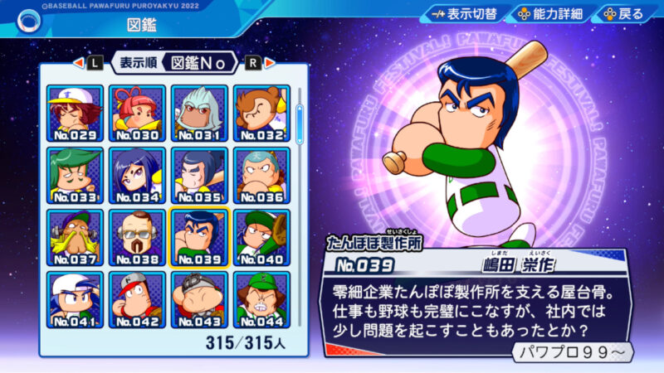Select character portrait No.031
664x373 pixels.
pyautogui.click(x=199, y=114)
